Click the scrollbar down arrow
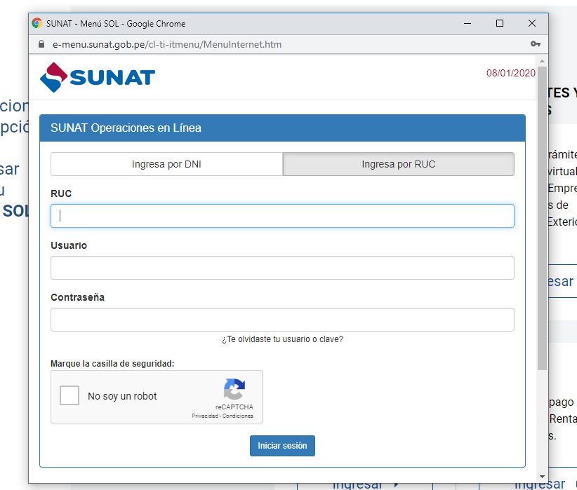Viewport: 577px width, 490px height. [x=542, y=477]
